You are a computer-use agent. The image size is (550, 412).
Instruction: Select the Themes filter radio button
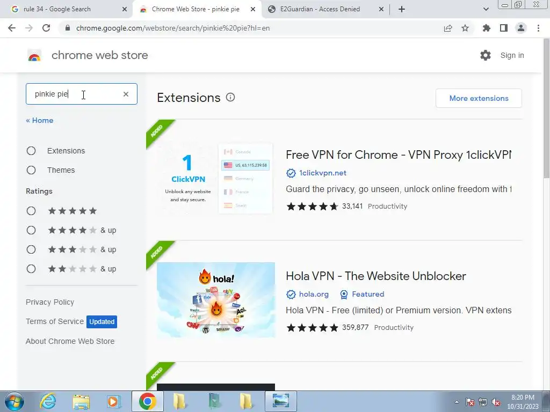coord(31,170)
